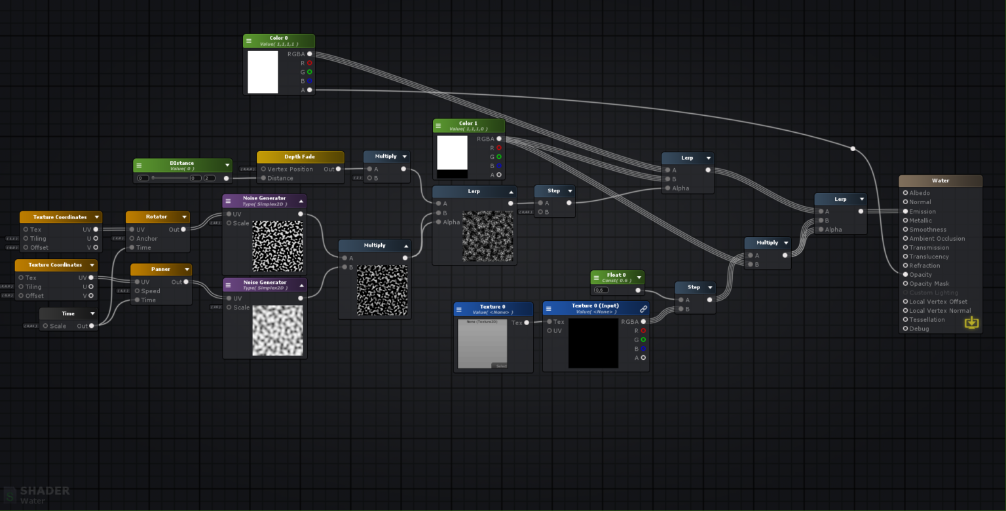Click the Normal input port on Water node
The image size is (1006, 511).
(905, 202)
